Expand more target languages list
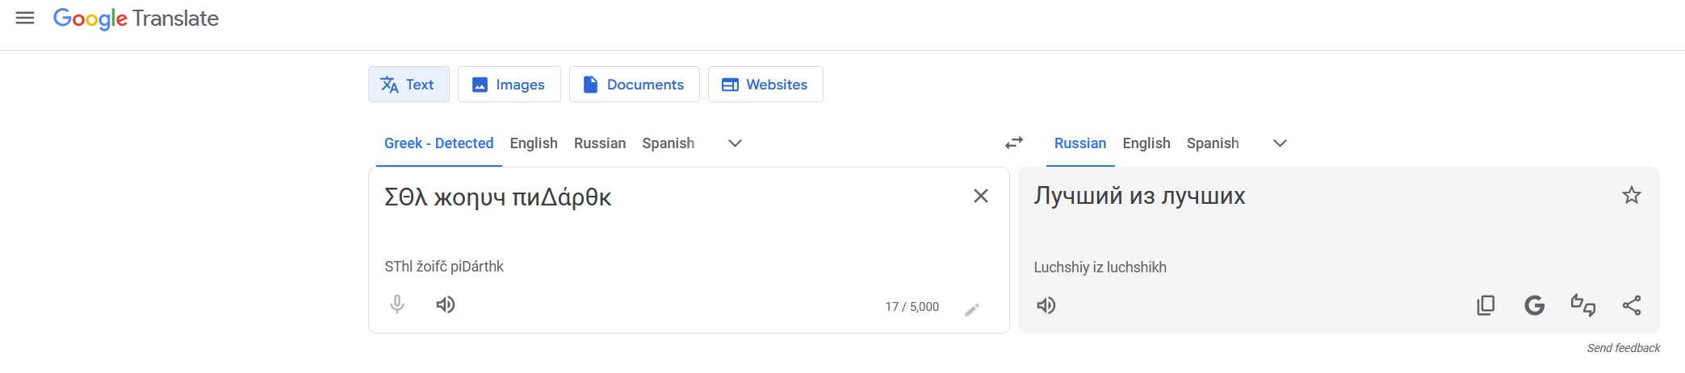 pos(1280,143)
